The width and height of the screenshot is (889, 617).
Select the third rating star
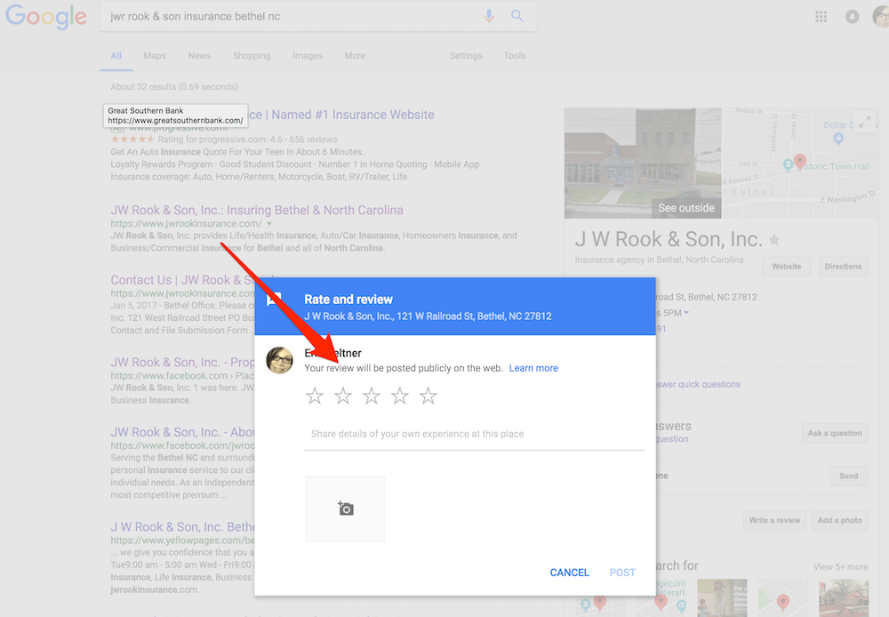[372, 396]
